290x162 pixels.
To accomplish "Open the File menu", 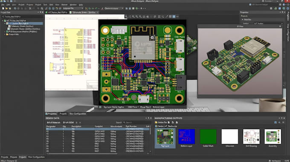I will (x=3, y=5).
